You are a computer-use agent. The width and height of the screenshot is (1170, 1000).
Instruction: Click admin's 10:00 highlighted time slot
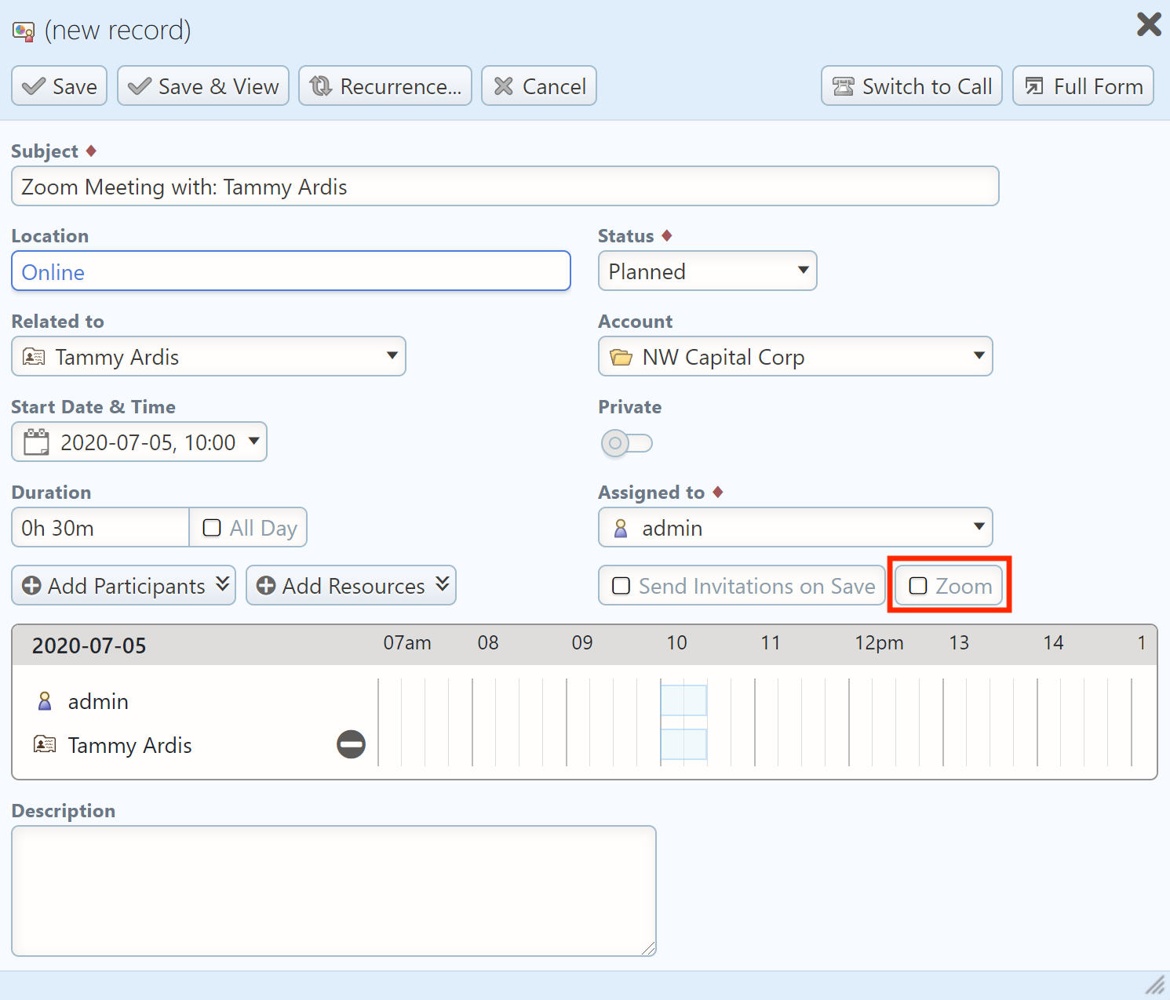click(683, 700)
